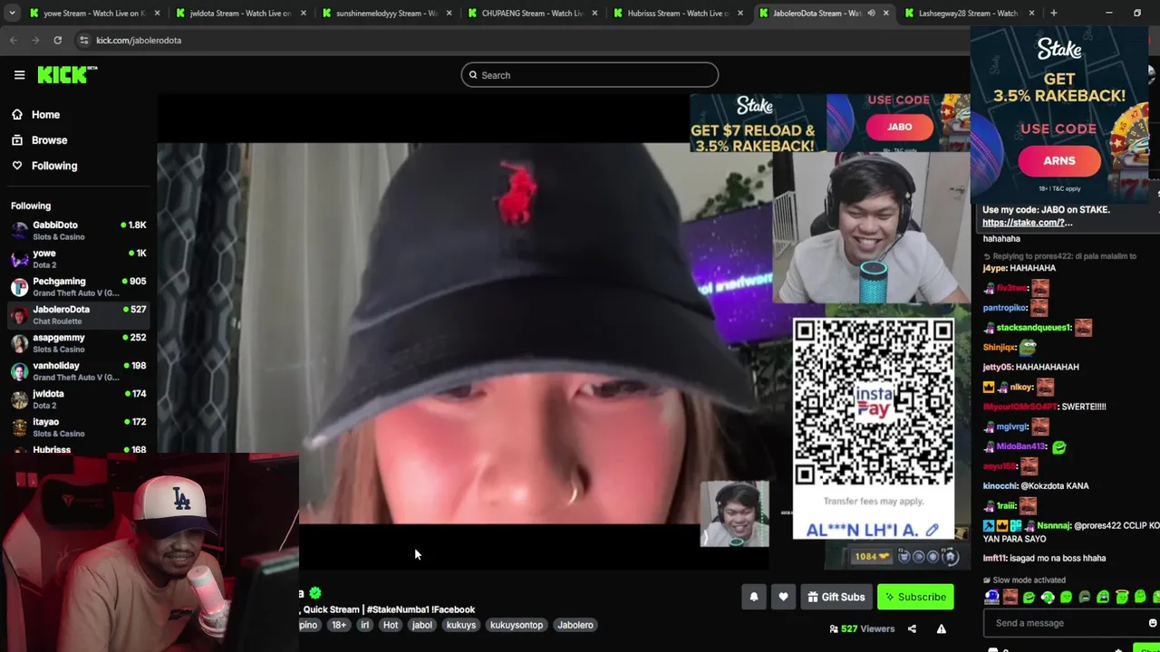Click the jabol stream tag

(x=422, y=625)
